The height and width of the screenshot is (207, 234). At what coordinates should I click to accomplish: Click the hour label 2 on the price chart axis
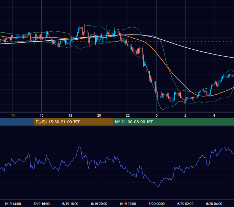coord(185,116)
